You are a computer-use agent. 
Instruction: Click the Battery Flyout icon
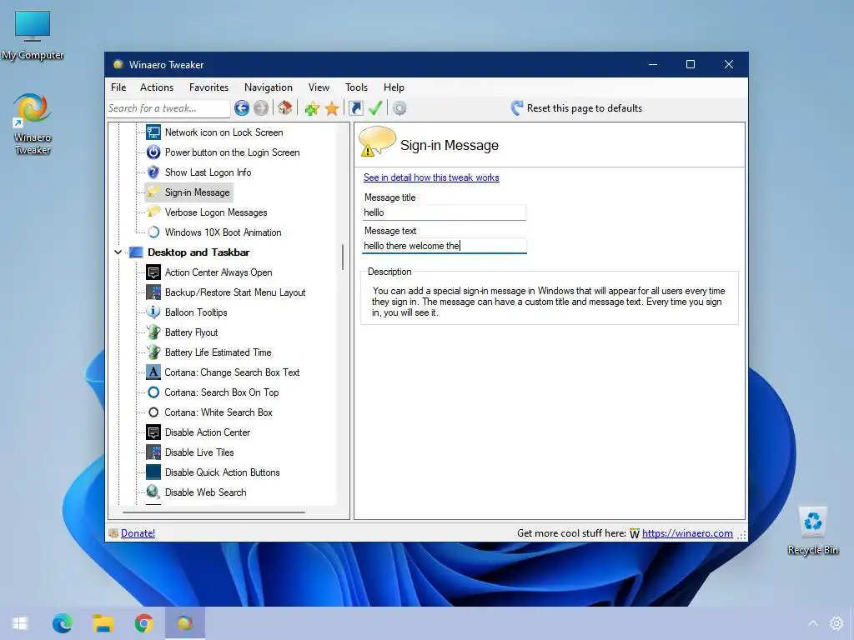click(x=153, y=332)
